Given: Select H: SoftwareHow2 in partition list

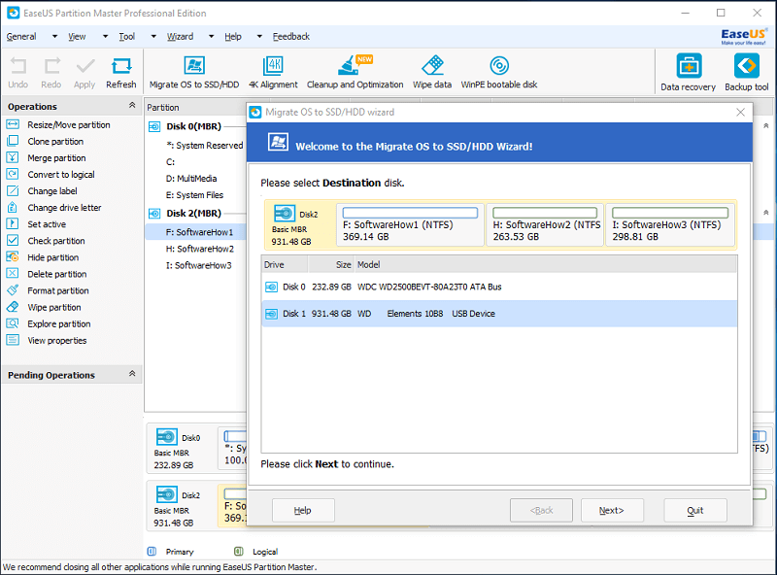Looking at the screenshot, I should (x=200, y=249).
